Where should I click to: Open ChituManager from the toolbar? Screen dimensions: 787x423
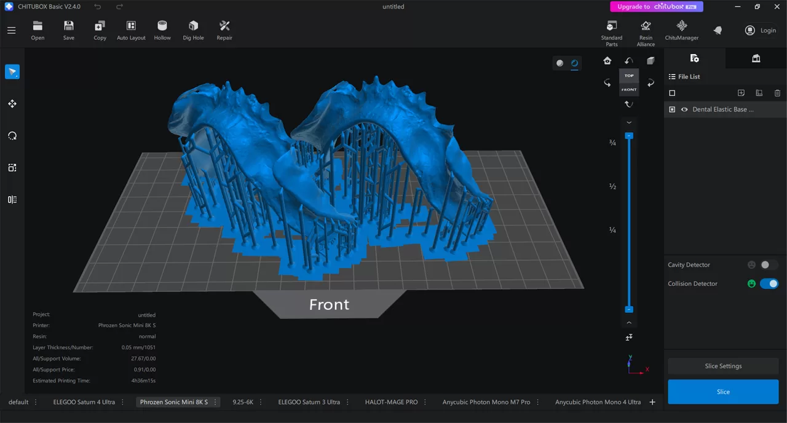click(x=681, y=30)
